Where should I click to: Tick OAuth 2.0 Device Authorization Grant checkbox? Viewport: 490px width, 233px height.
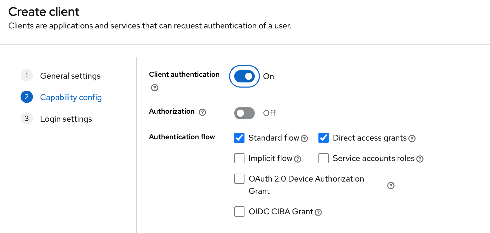[x=239, y=179]
